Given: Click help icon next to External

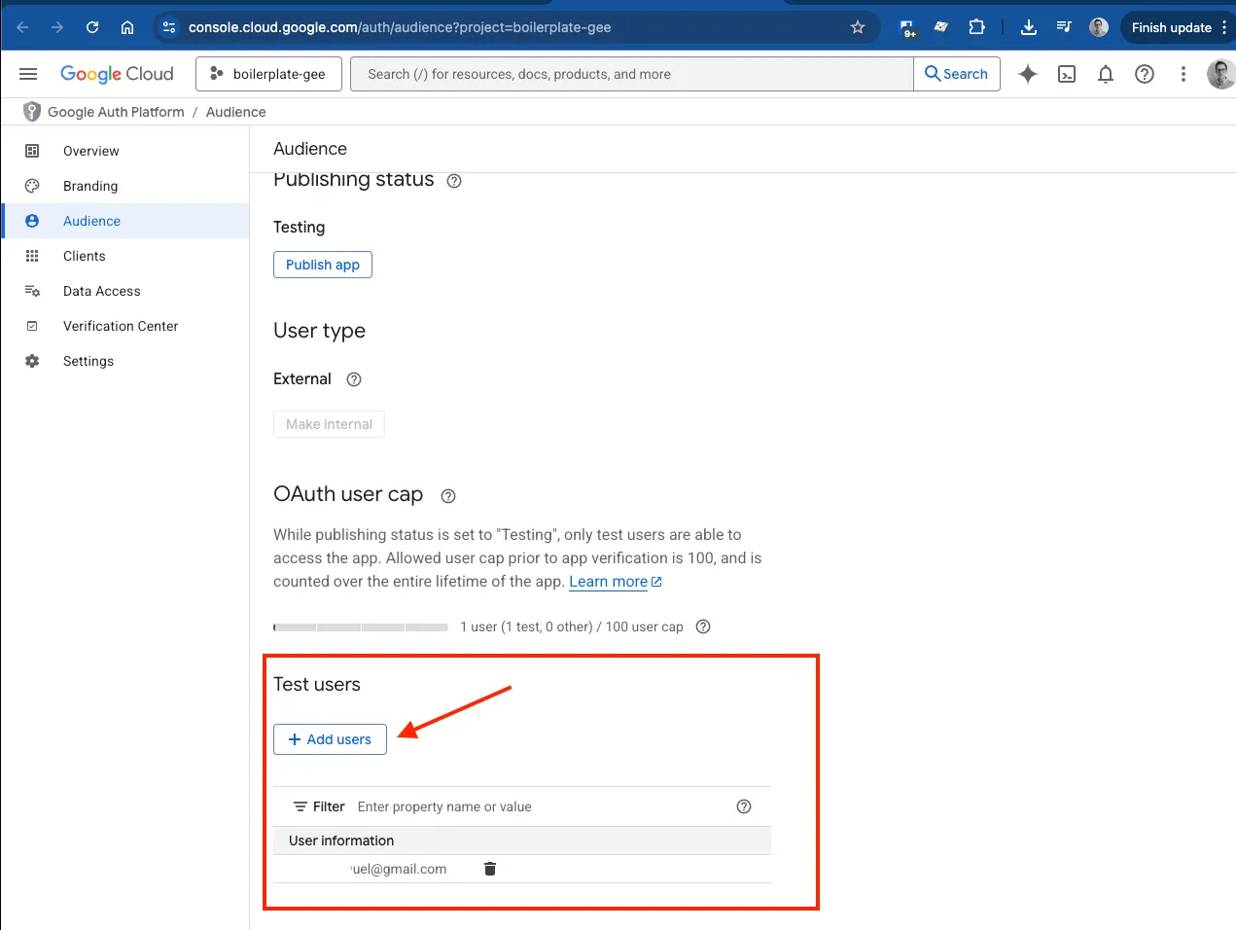Looking at the screenshot, I should (354, 379).
